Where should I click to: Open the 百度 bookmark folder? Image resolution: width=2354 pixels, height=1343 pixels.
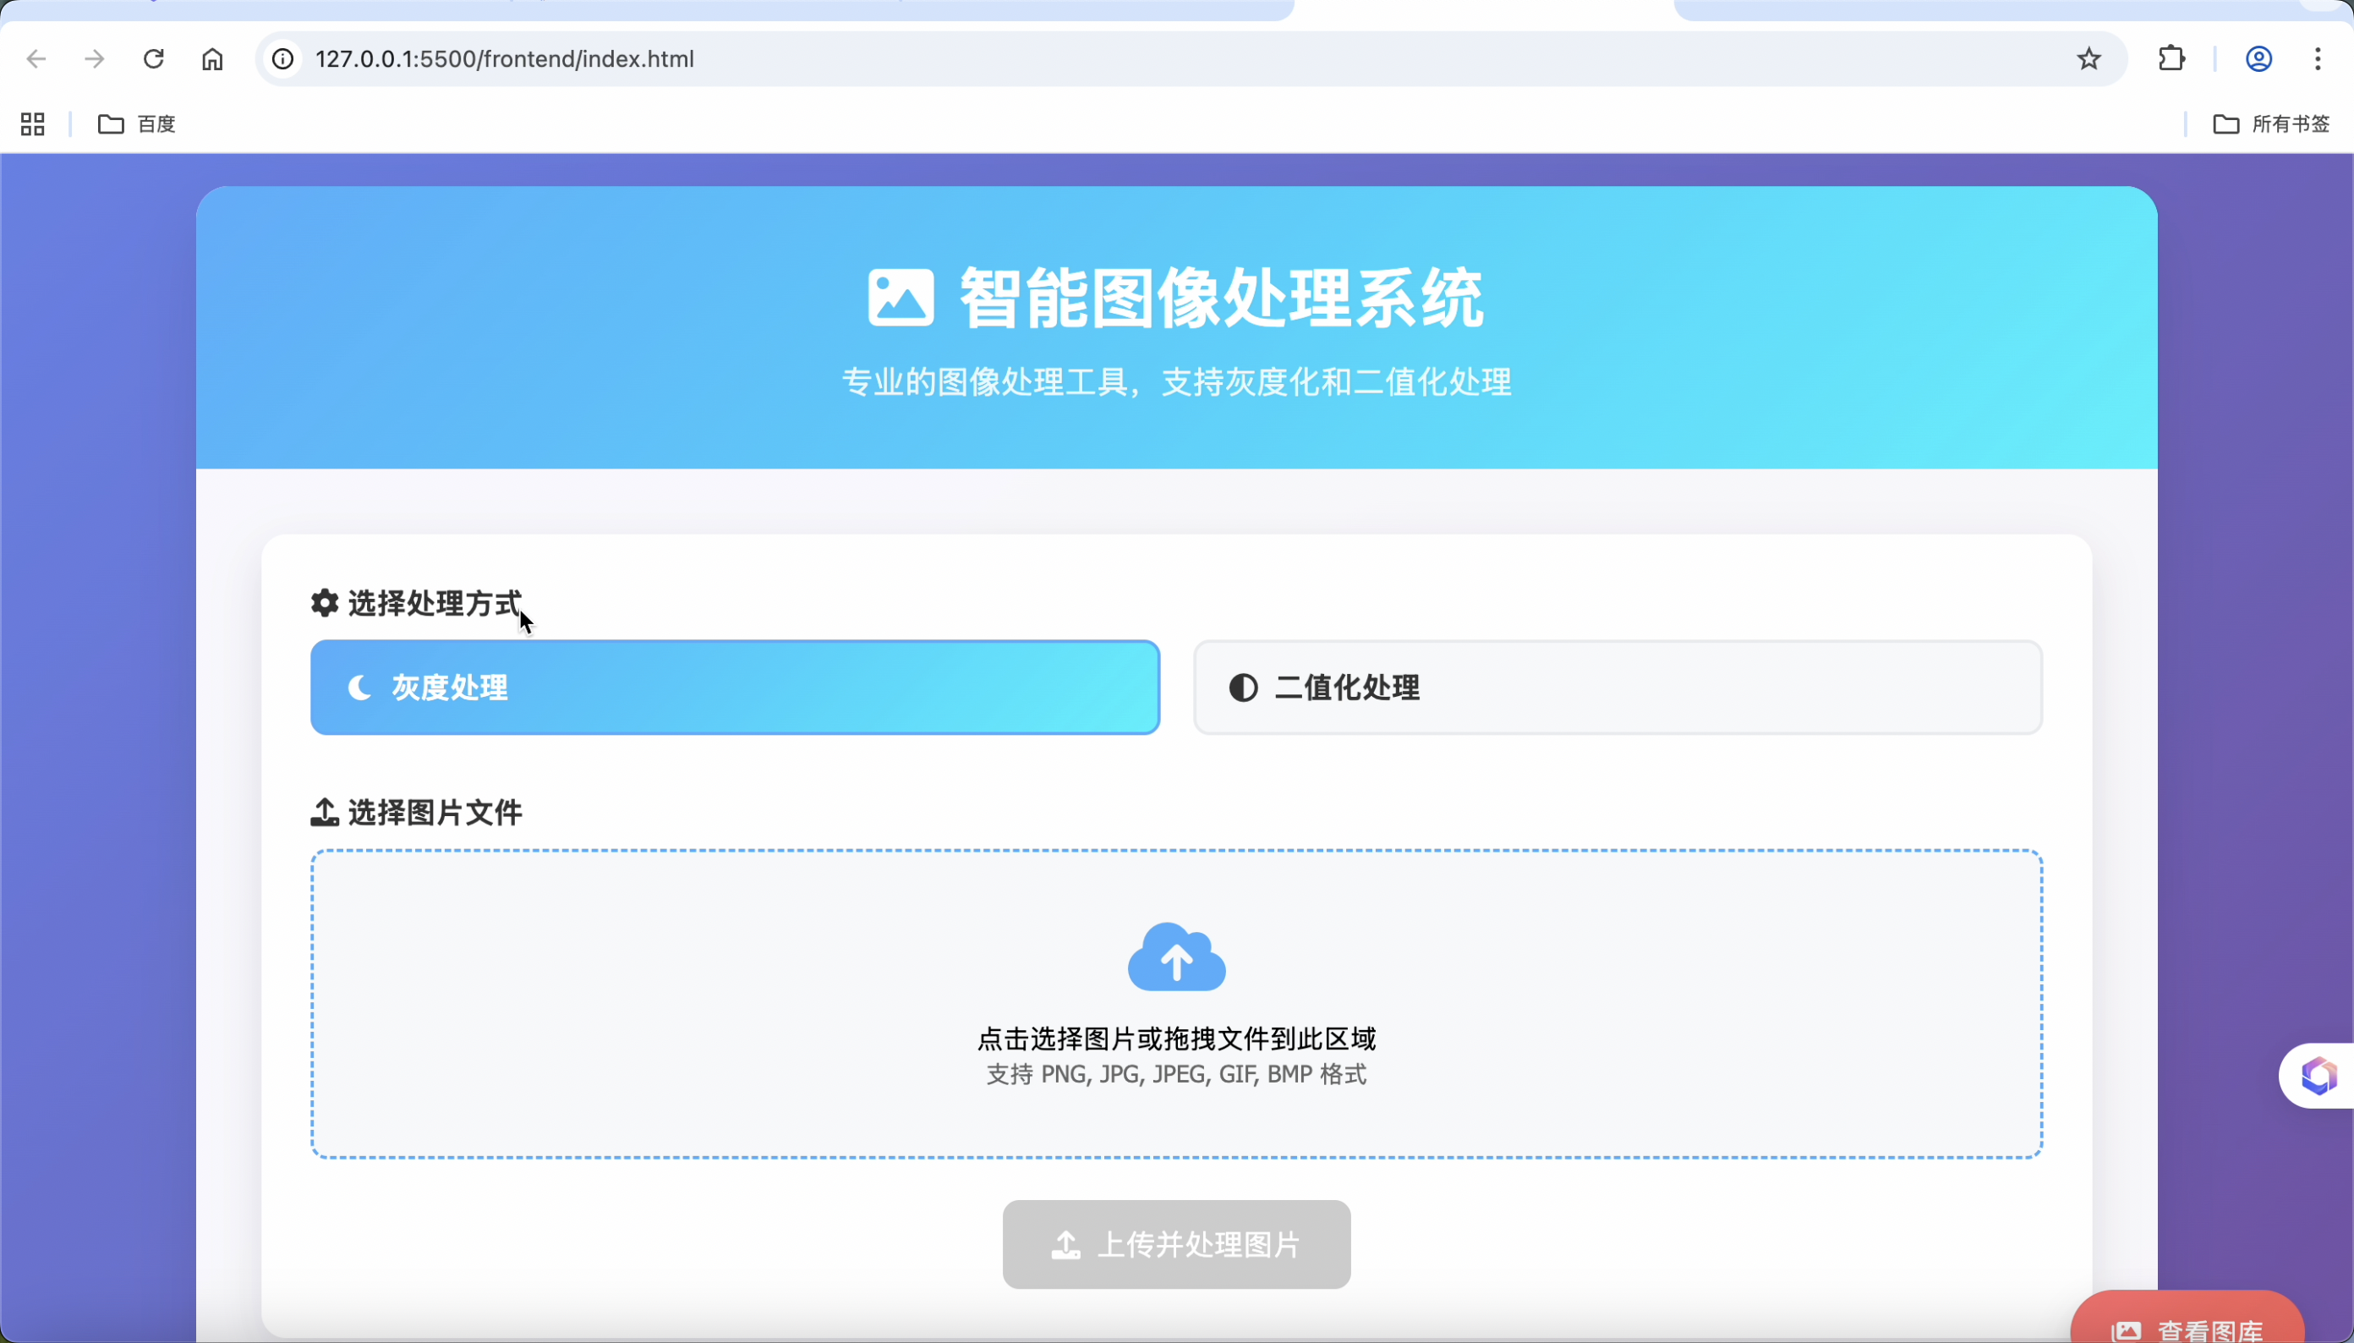click(137, 123)
